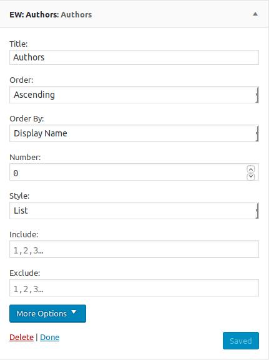Screen dimensions: 269x360
Task: Click the Saved button
Action: (x=241, y=341)
